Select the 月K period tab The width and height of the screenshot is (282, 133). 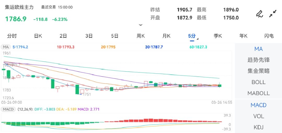[166, 36]
